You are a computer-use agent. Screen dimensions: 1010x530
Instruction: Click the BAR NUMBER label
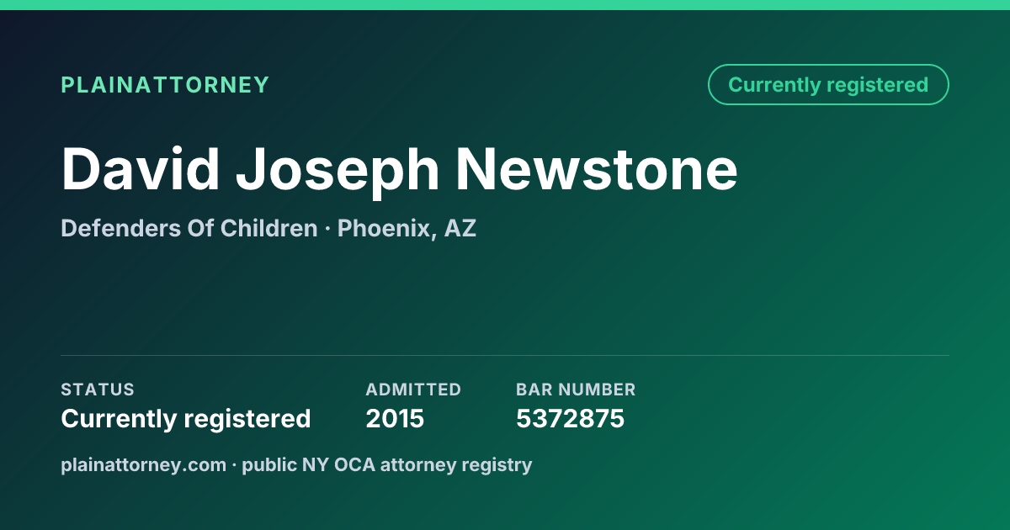576,390
